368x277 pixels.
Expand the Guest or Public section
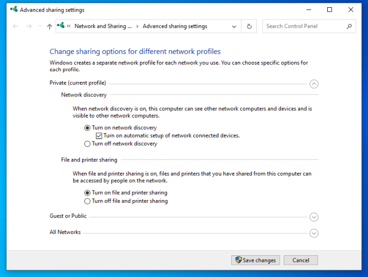[314, 217]
